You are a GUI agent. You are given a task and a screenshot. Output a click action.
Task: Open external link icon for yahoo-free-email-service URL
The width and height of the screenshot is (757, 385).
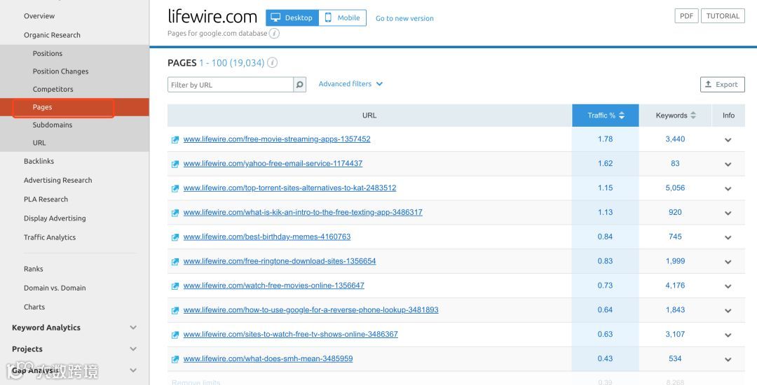pyautogui.click(x=175, y=164)
